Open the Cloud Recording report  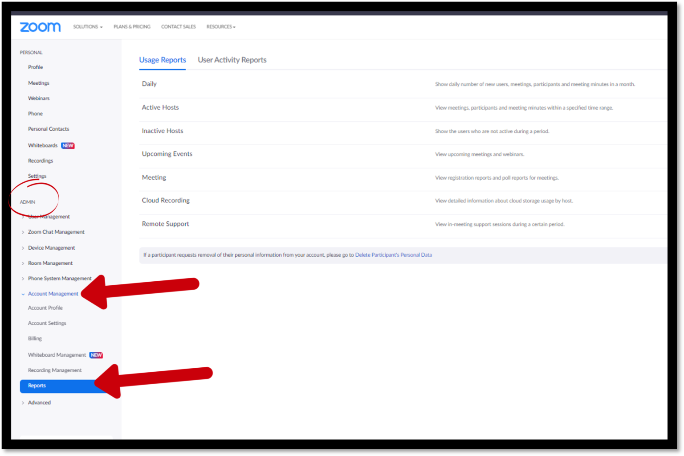166,200
